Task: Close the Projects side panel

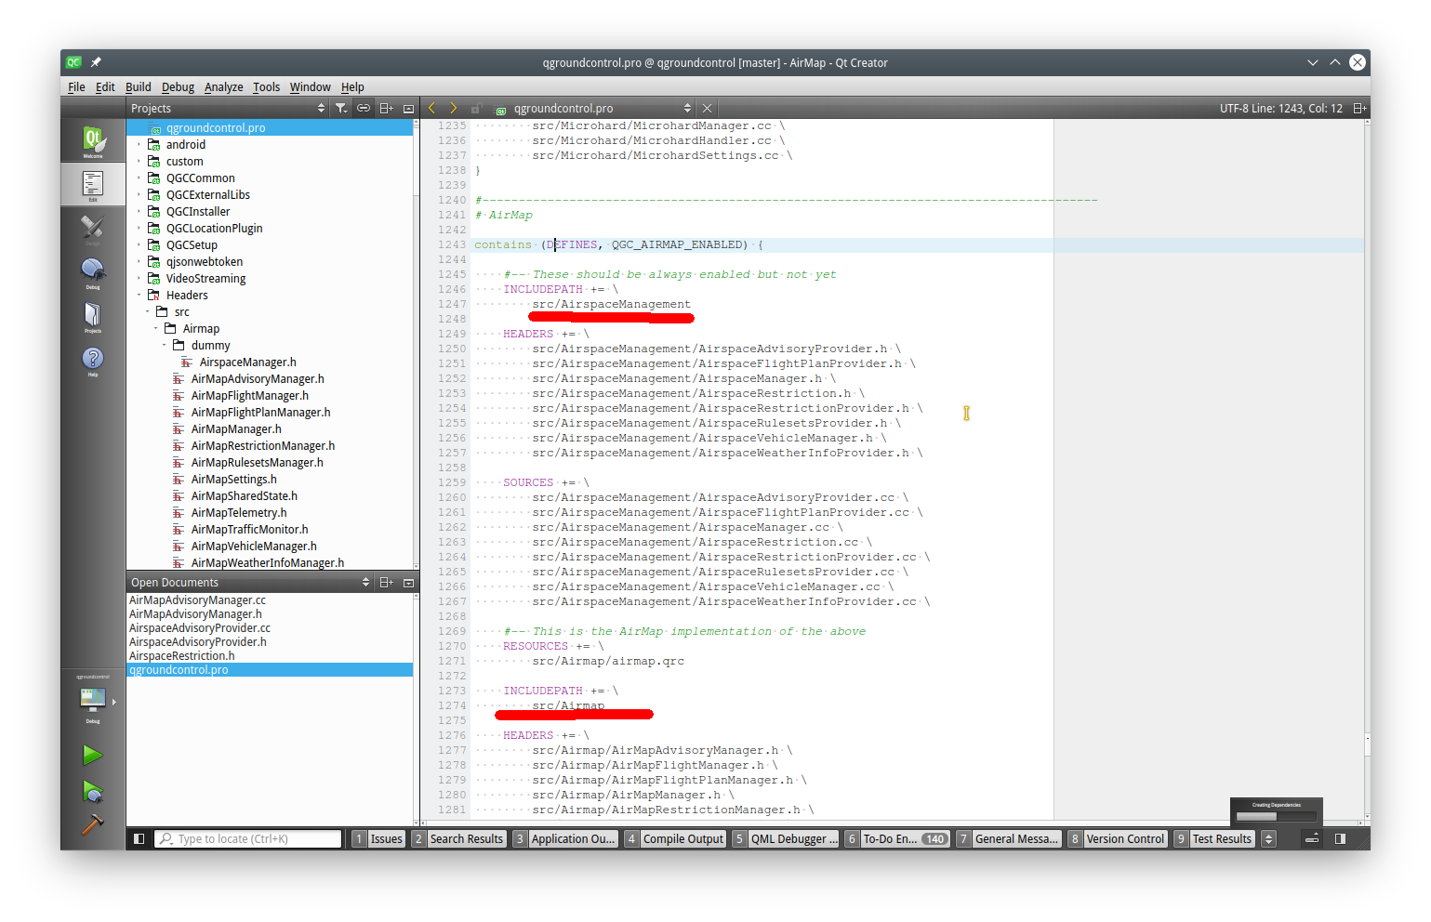Action: 408,109
